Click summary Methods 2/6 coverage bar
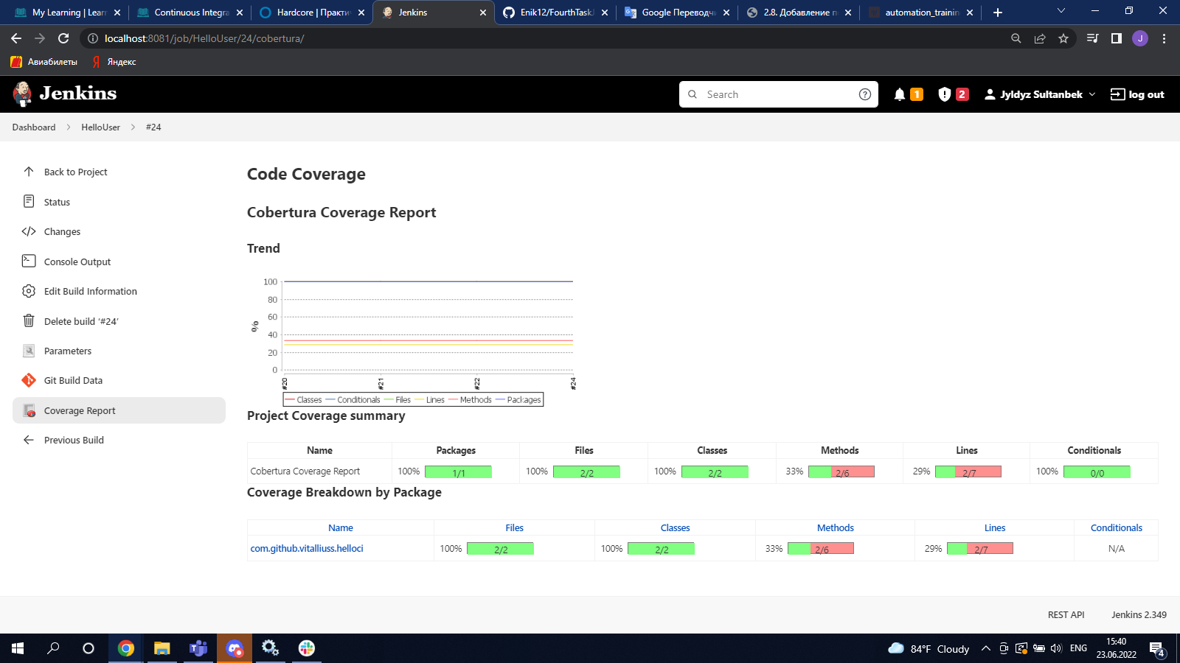Image resolution: width=1180 pixels, height=663 pixels. pos(841,472)
